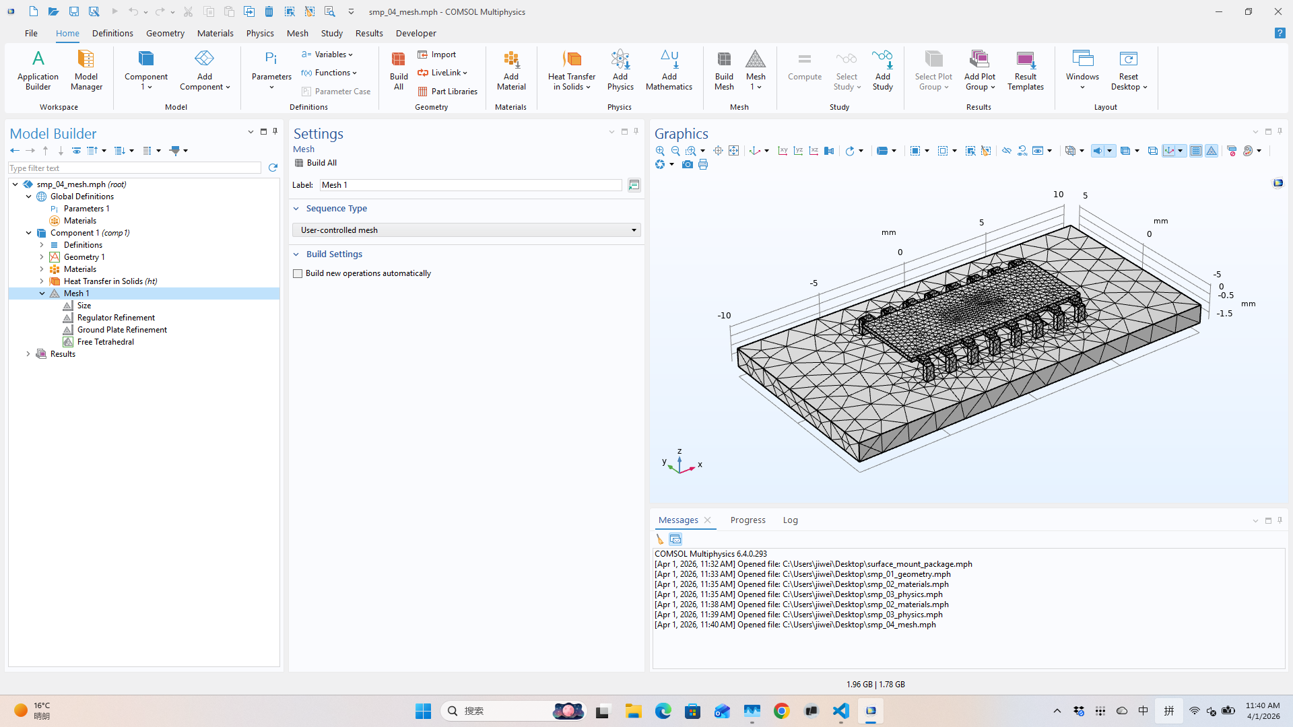Collapse the Mesh 1 node in the tree

pyautogui.click(x=42, y=293)
